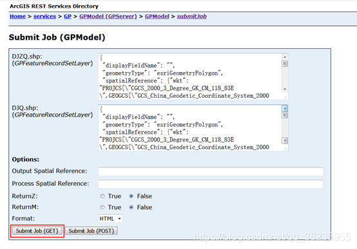The image size is (357, 249).
Task: Focus the Process Spatial Reference field
Action: tap(211, 184)
